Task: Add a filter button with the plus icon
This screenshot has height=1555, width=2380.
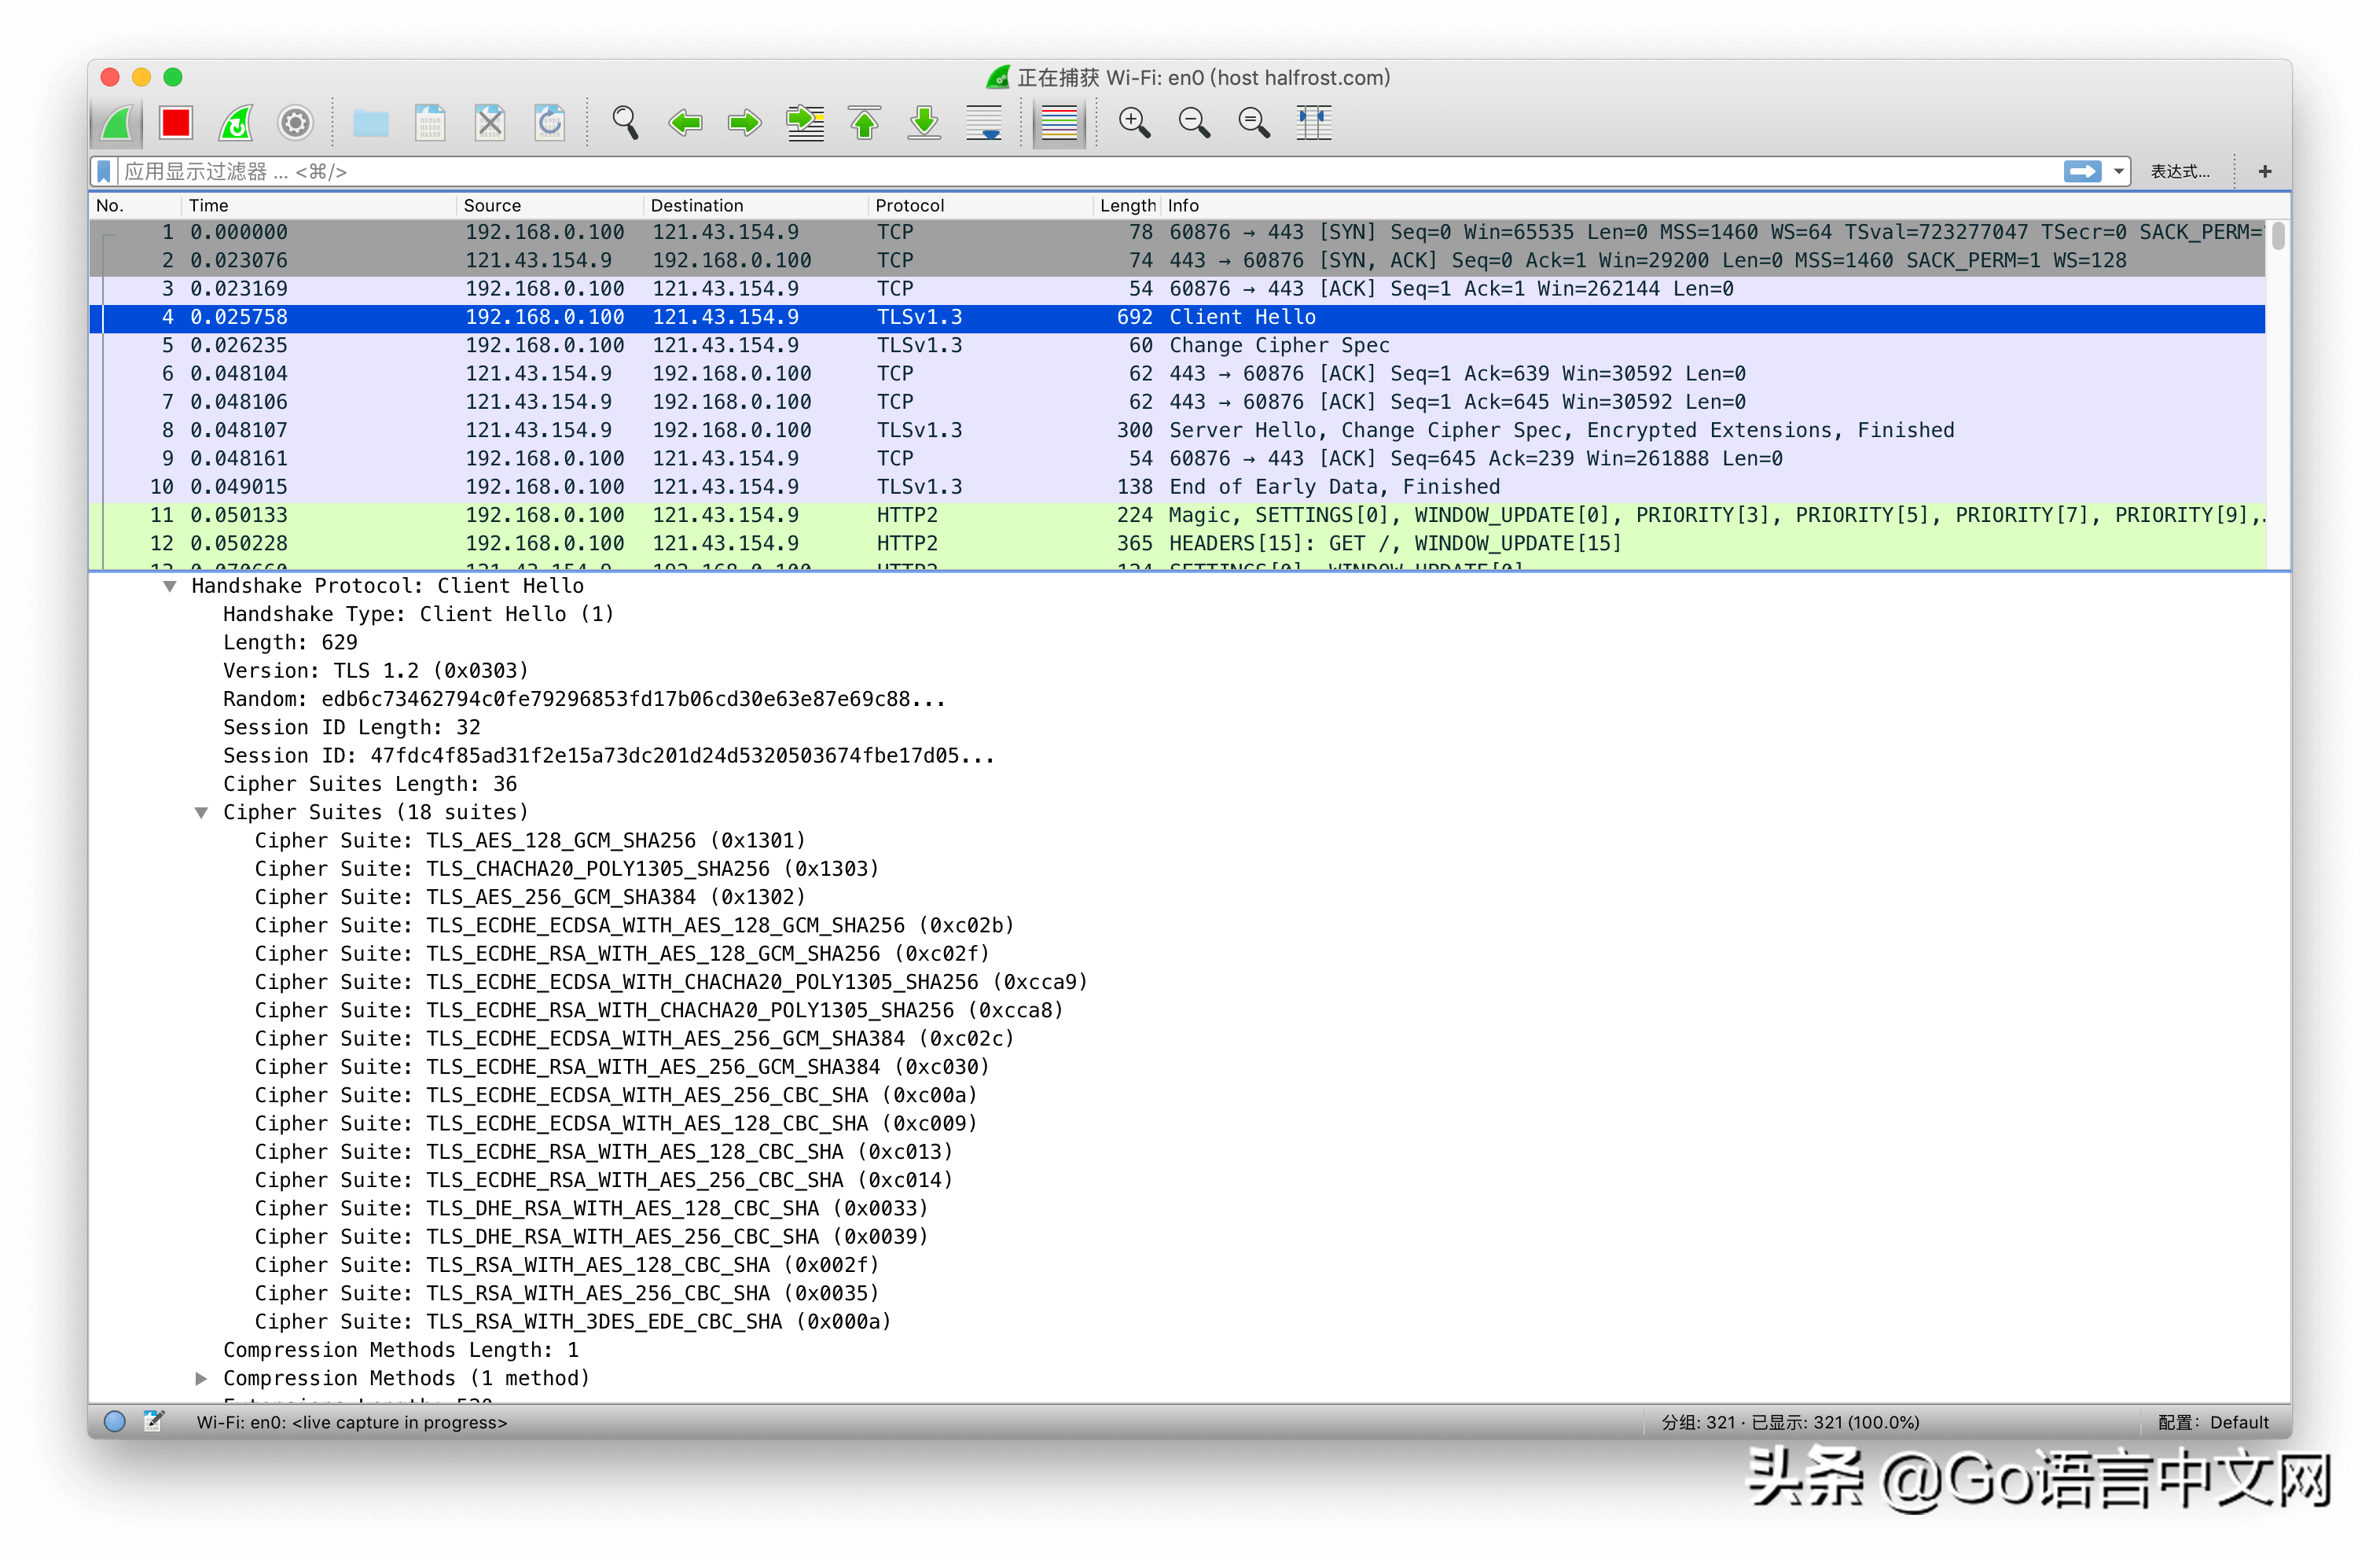Action: point(2264,172)
